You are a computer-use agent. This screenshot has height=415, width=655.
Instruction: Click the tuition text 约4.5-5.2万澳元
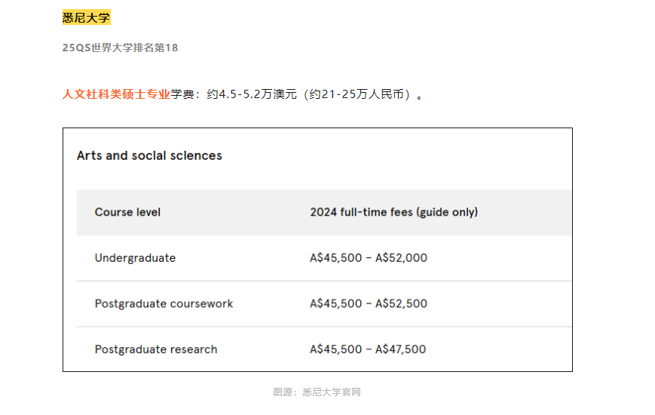(x=252, y=94)
